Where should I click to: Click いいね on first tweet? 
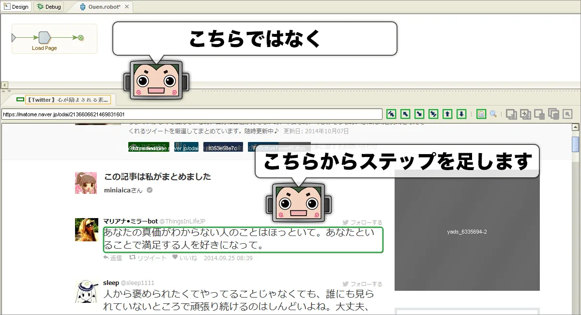click(185, 258)
